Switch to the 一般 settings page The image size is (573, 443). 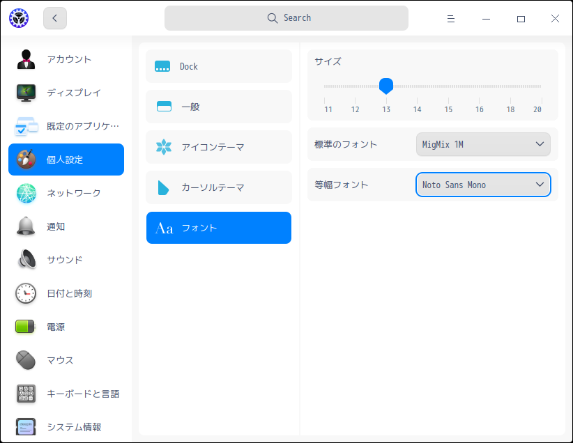click(218, 107)
